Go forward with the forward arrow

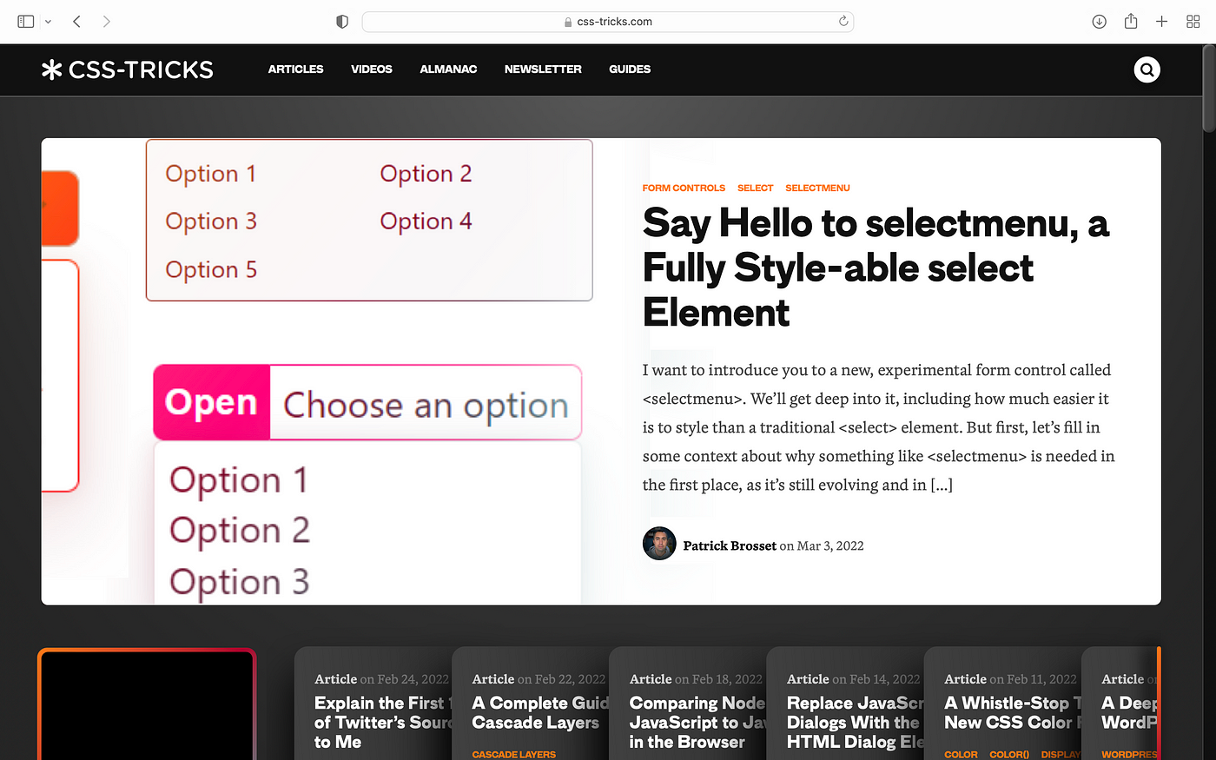point(106,22)
